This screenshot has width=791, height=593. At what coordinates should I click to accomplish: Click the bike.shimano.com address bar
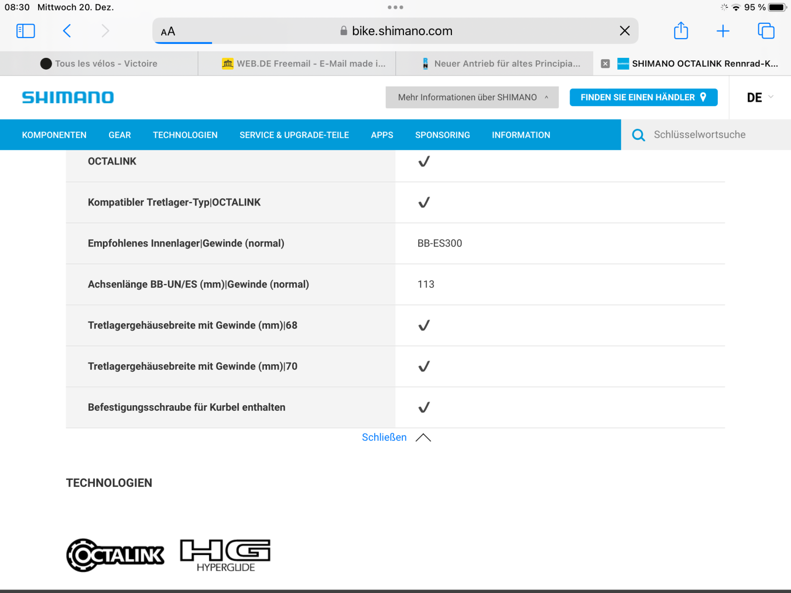coord(395,31)
